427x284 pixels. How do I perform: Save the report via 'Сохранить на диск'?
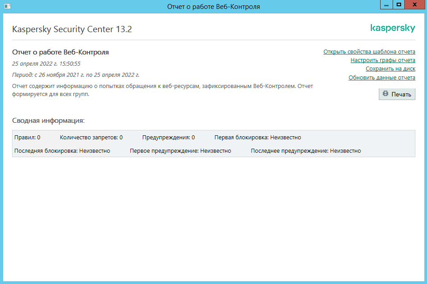pos(390,69)
